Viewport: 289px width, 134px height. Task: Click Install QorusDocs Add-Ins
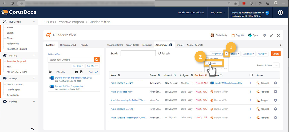191,12
